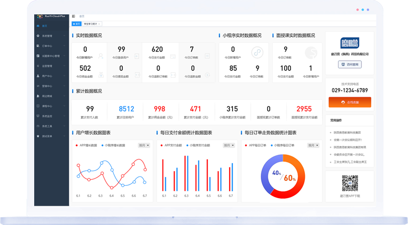Click the card icon beside 今日支付金额 620

click(172, 56)
